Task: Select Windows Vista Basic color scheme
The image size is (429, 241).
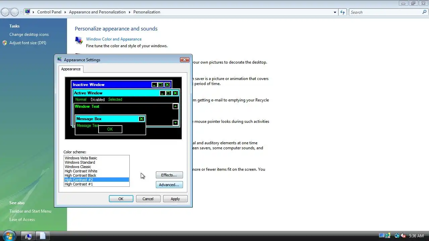Action: [97, 158]
